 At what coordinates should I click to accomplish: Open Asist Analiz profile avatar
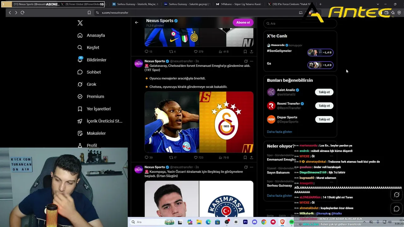(271, 92)
